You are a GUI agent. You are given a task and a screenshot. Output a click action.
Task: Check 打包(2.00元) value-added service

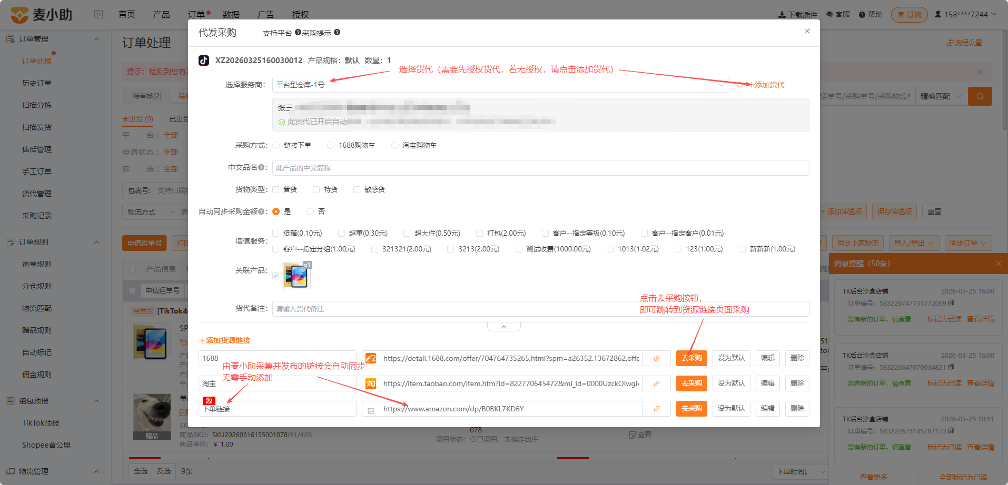click(x=479, y=233)
